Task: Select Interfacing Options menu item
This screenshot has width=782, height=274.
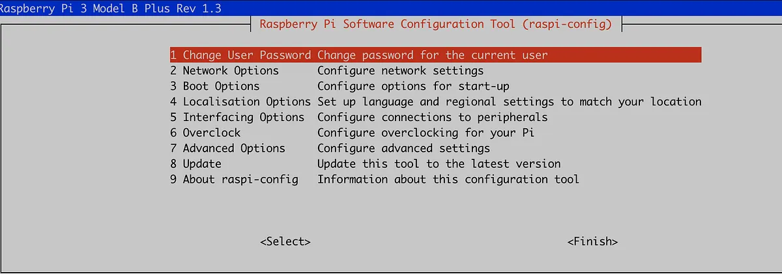Action: pyautogui.click(x=237, y=117)
